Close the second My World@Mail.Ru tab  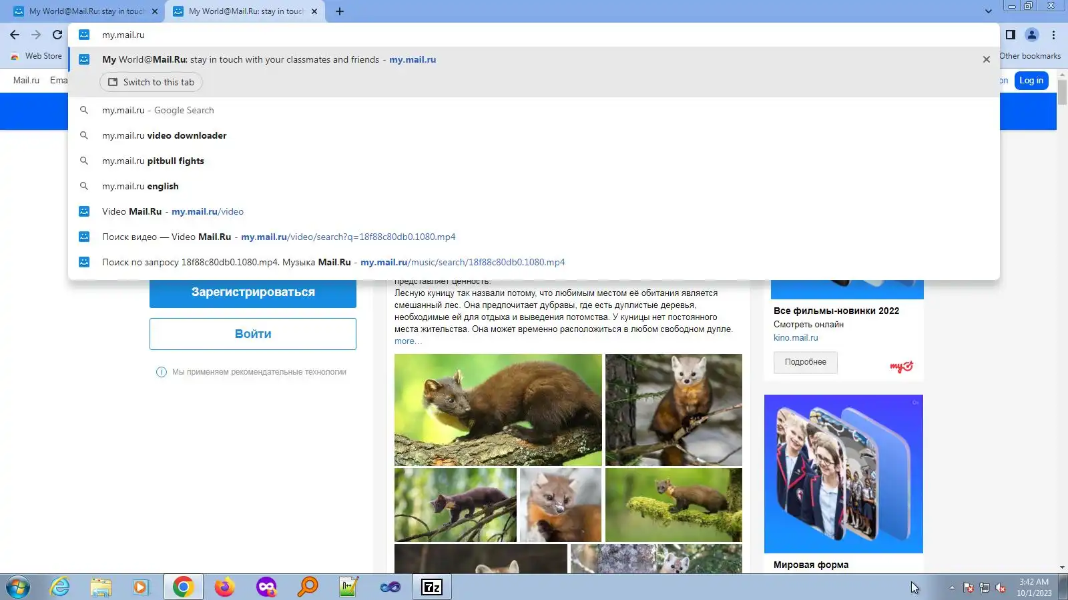tap(314, 11)
